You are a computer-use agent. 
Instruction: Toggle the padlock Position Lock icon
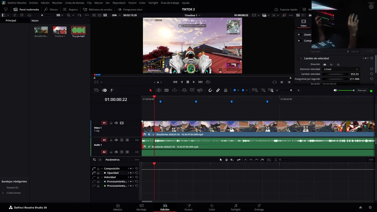click(226, 90)
